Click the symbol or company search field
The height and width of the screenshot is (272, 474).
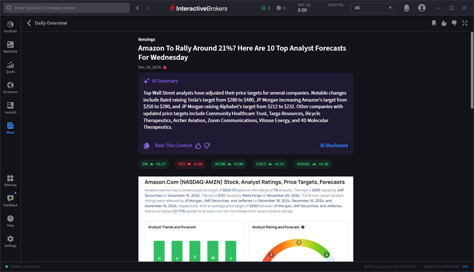(67, 8)
